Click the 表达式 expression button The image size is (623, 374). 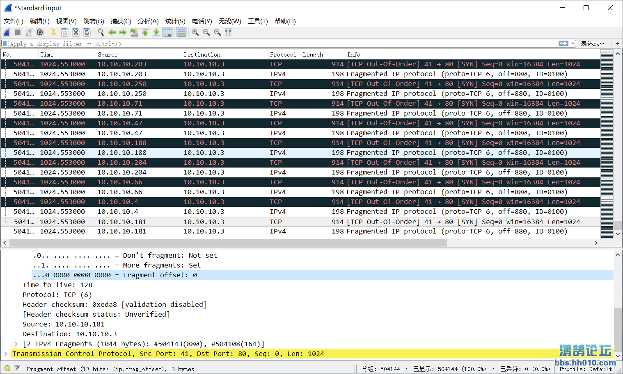click(x=592, y=43)
